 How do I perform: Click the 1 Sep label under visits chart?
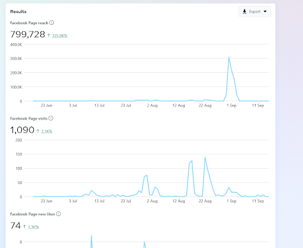tap(231, 201)
